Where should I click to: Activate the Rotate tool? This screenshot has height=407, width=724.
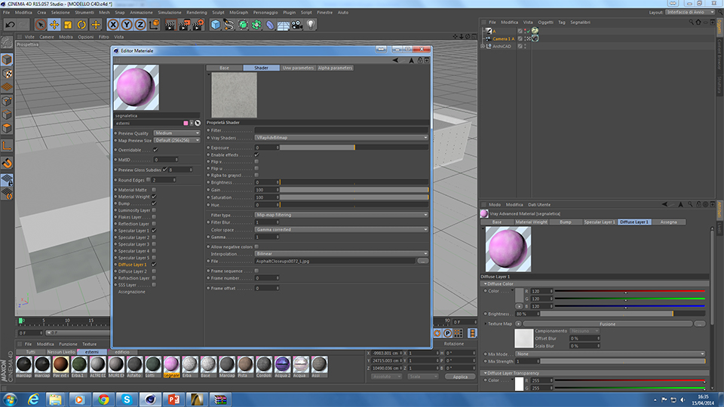click(x=81, y=25)
